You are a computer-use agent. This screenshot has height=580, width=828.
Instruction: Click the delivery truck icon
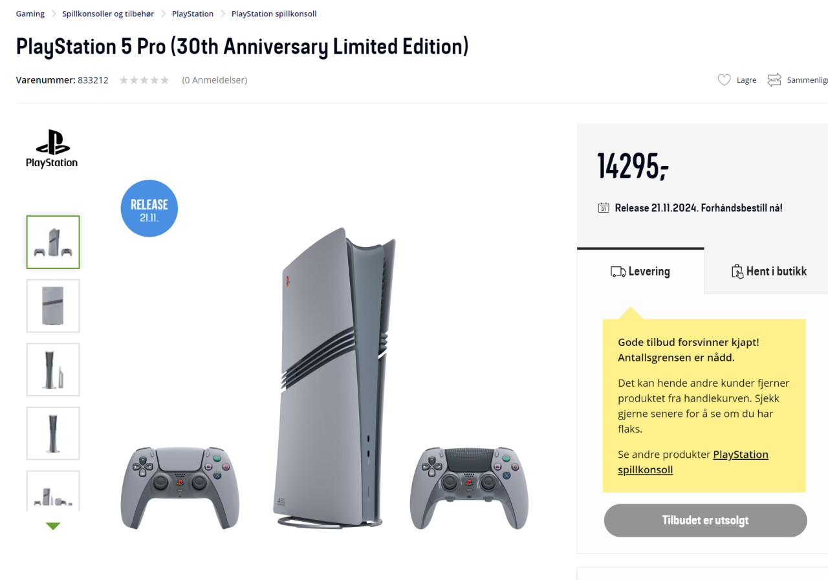point(618,272)
